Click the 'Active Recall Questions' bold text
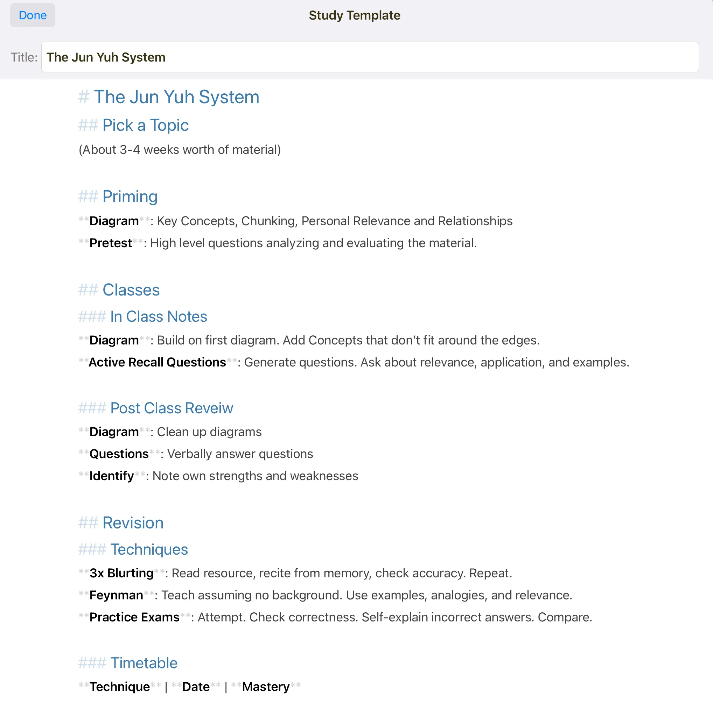This screenshot has height=712, width=713. tap(157, 362)
